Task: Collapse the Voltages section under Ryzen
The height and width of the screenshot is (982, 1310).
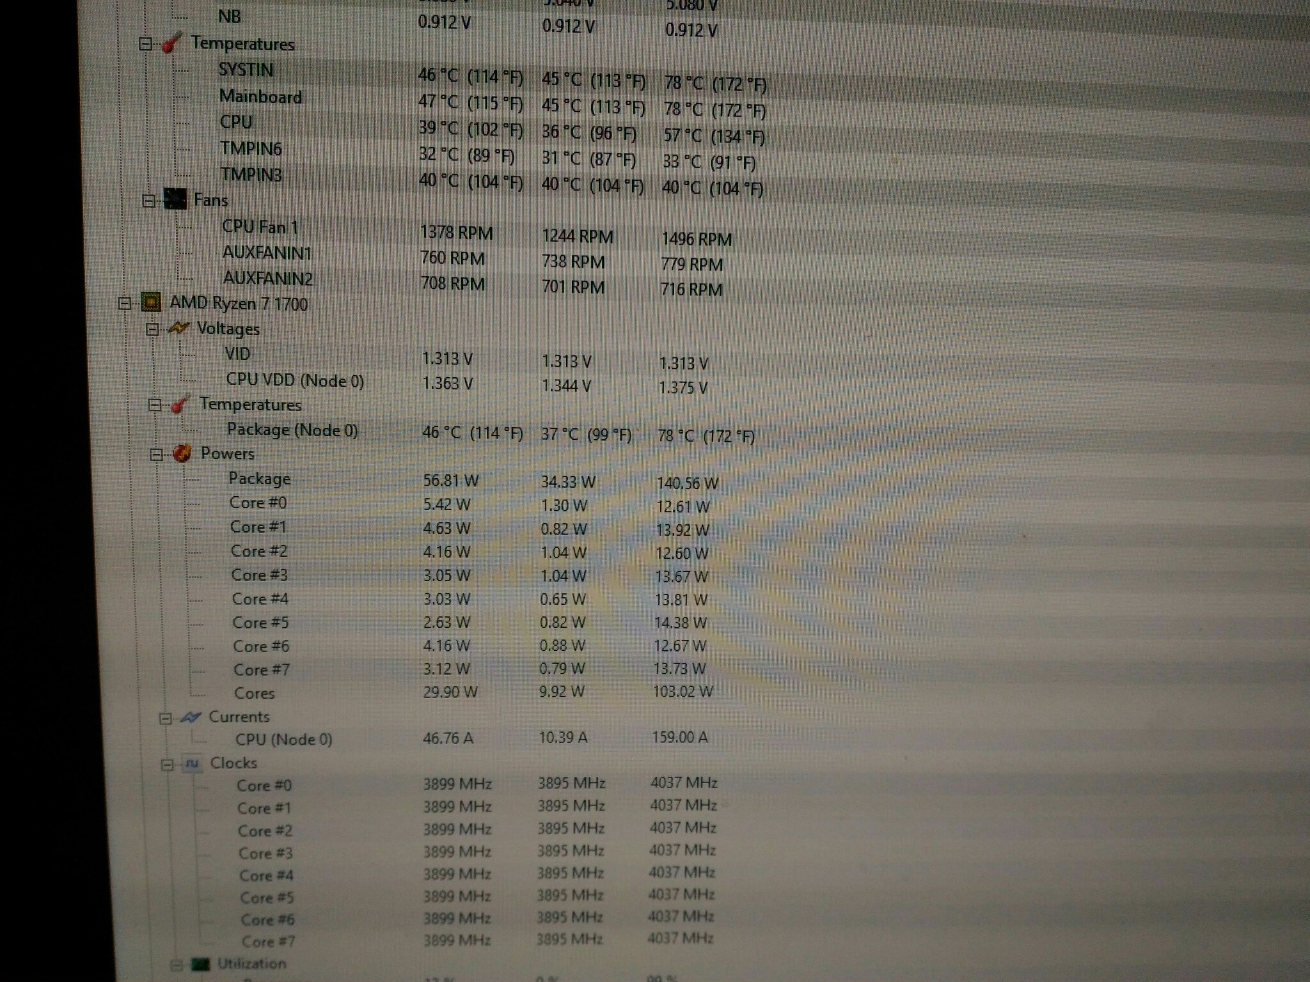Action: click(x=152, y=330)
